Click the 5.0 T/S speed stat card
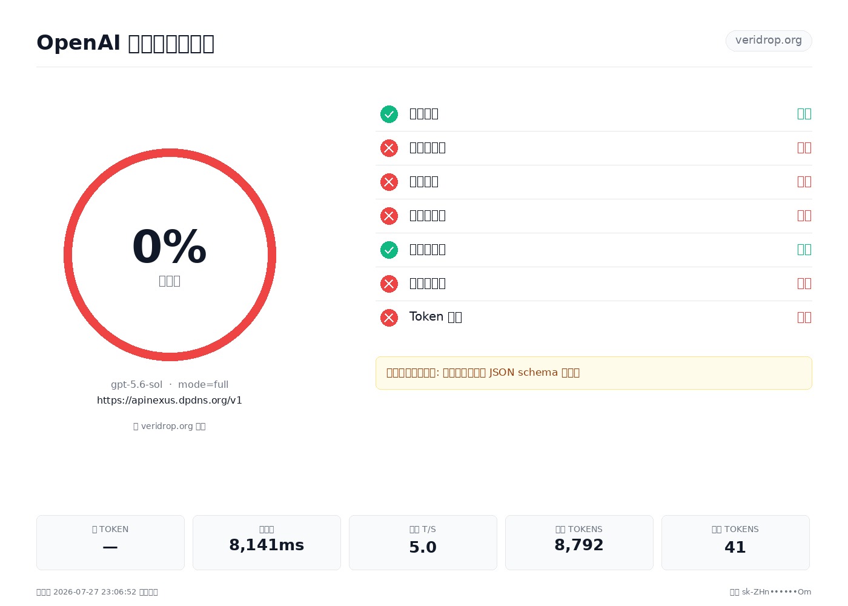The height and width of the screenshot is (606, 848). [423, 542]
